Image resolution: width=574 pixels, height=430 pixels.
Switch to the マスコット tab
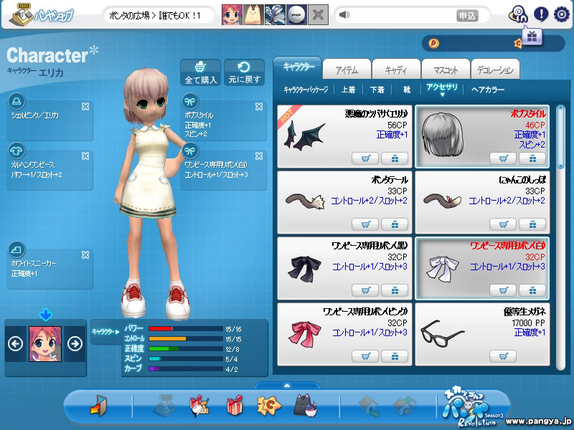coord(446,70)
